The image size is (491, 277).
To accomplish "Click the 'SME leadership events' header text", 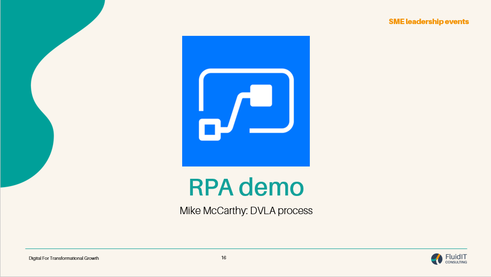I will point(429,22).
